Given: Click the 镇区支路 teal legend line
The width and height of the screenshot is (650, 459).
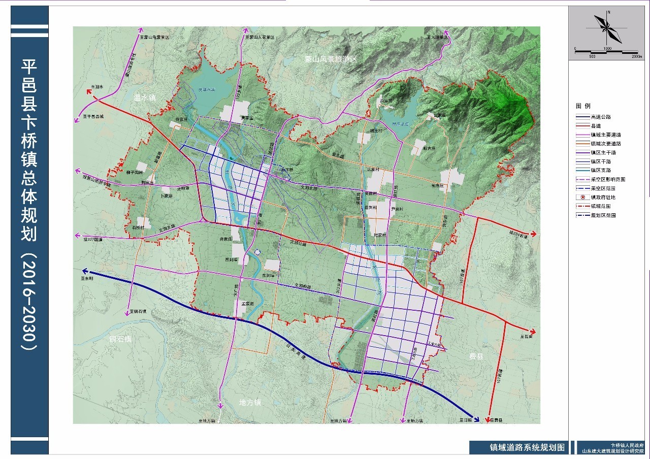Looking at the screenshot, I should [582, 171].
